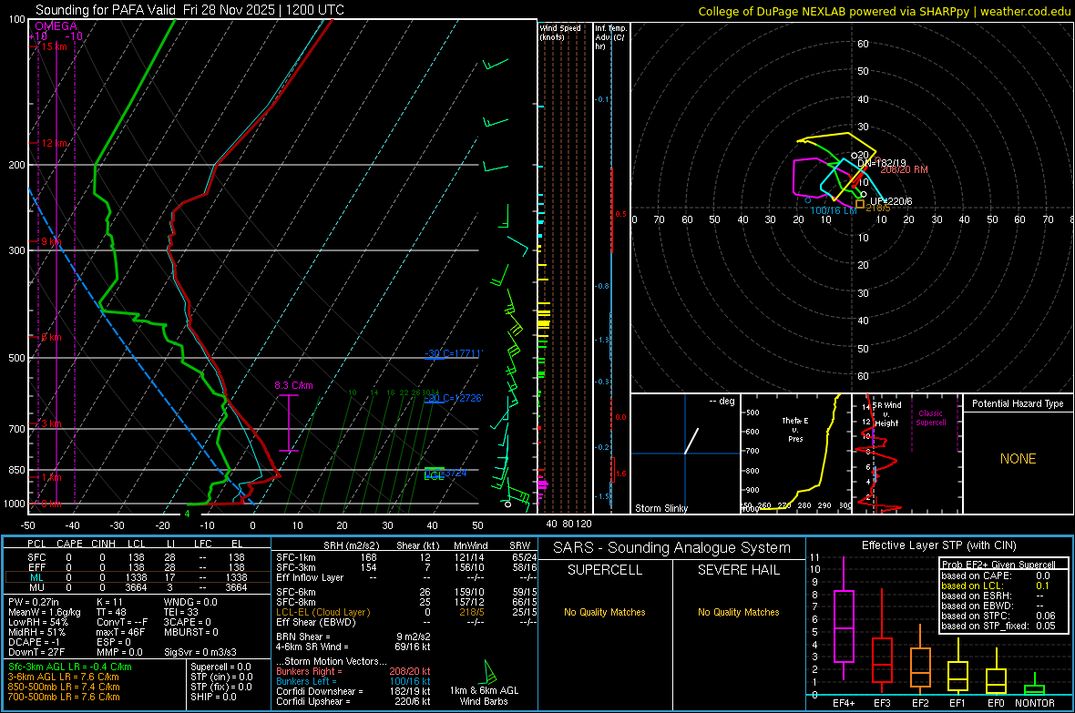Click the 'Corfidi Downshear = 182/19 kt' line

[353, 691]
